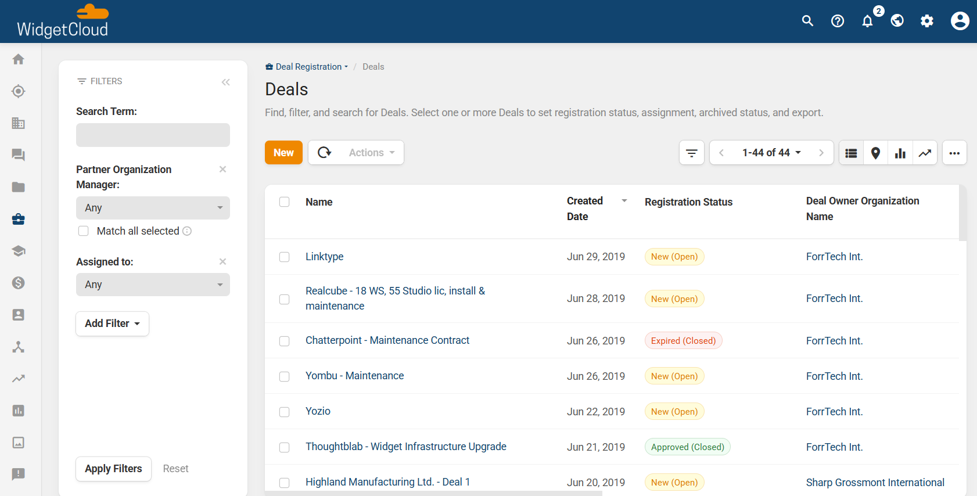The height and width of the screenshot is (496, 977).
Task: Open the Actions menu
Action: [372, 153]
